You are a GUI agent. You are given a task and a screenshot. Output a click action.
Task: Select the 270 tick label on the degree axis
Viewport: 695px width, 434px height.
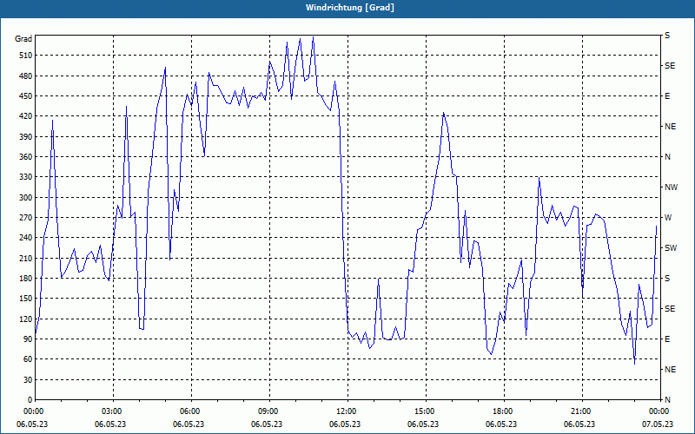click(x=26, y=218)
